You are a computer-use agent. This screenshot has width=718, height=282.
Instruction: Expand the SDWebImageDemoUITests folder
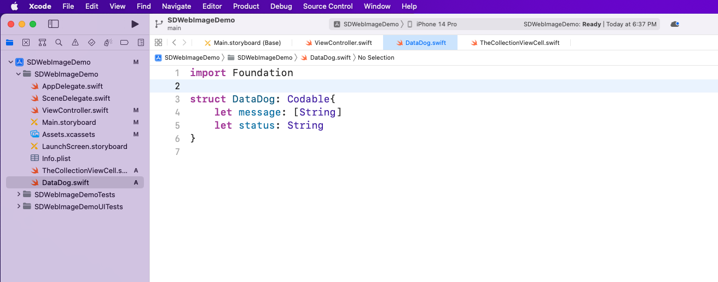[19, 206]
